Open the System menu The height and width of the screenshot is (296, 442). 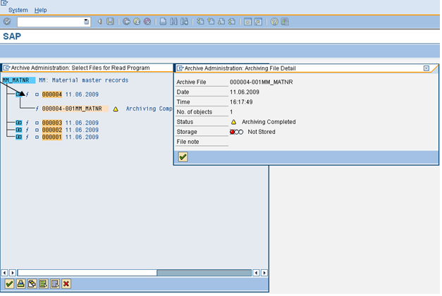pyautogui.click(x=18, y=10)
